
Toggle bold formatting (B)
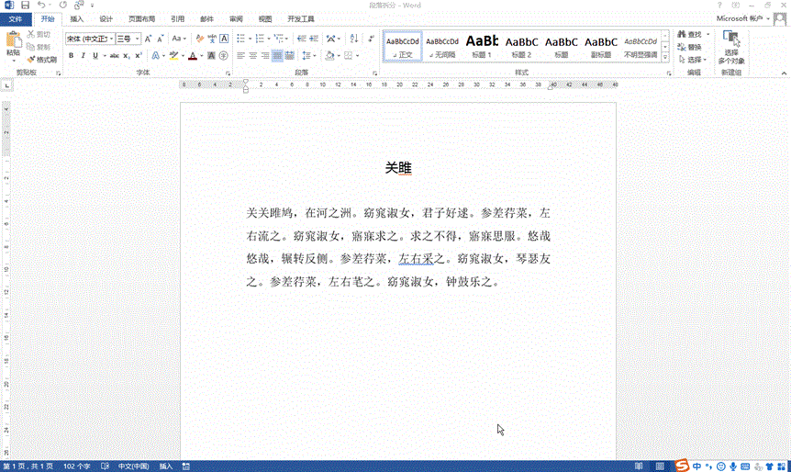pyautogui.click(x=71, y=56)
